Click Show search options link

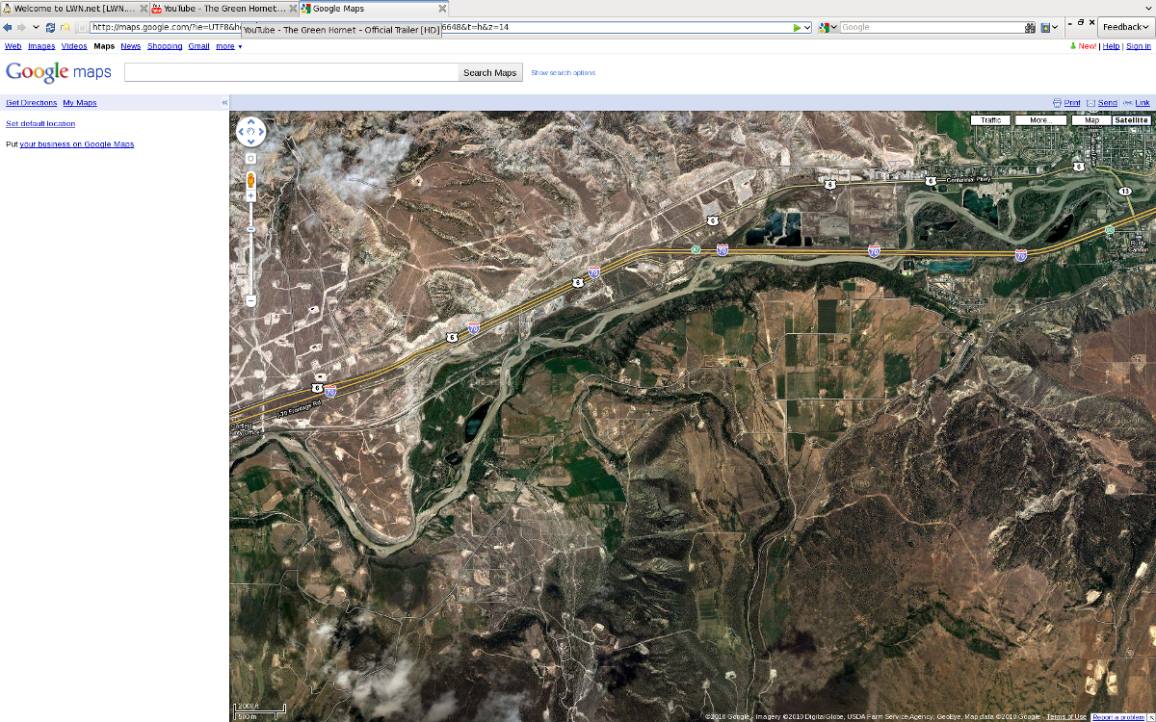pos(564,73)
